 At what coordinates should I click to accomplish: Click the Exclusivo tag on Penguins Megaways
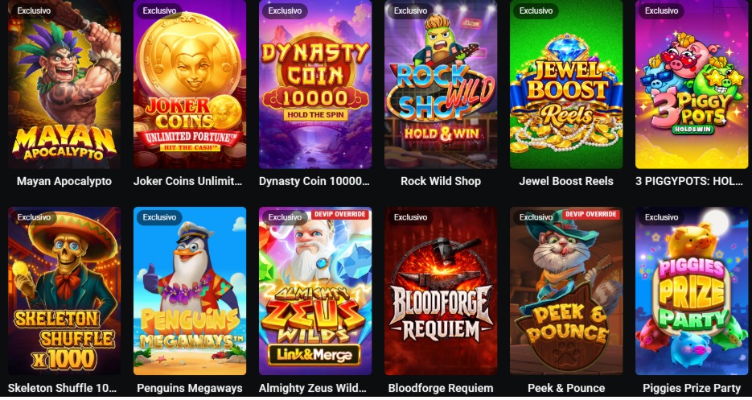(159, 217)
